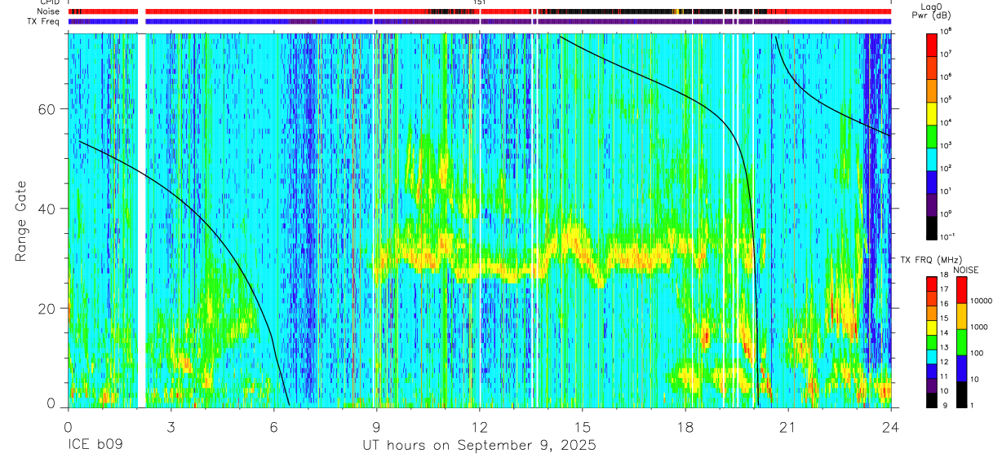Click the '100' label on the NOISE legend
1002x462 pixels.
(x=978, y=354)
